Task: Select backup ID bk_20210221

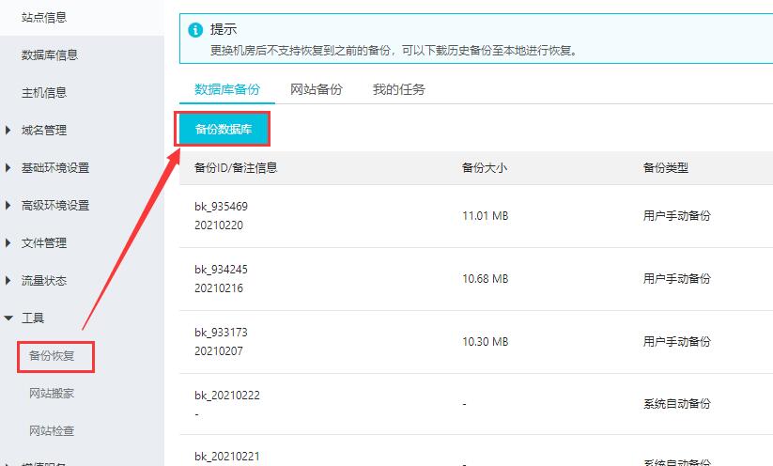Action: click(x=226, y=457)
